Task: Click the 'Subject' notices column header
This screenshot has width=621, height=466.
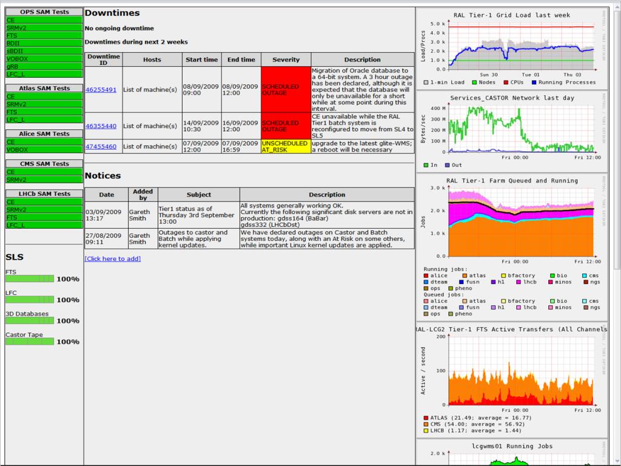Action: (x=199, y=195)
